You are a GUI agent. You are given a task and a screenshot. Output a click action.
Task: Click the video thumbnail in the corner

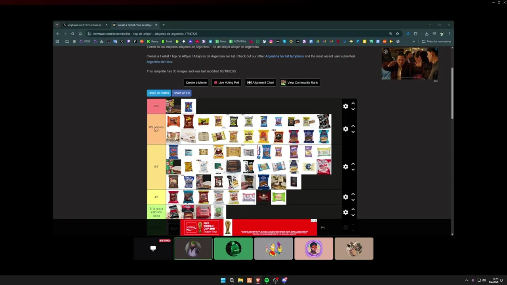410,63
